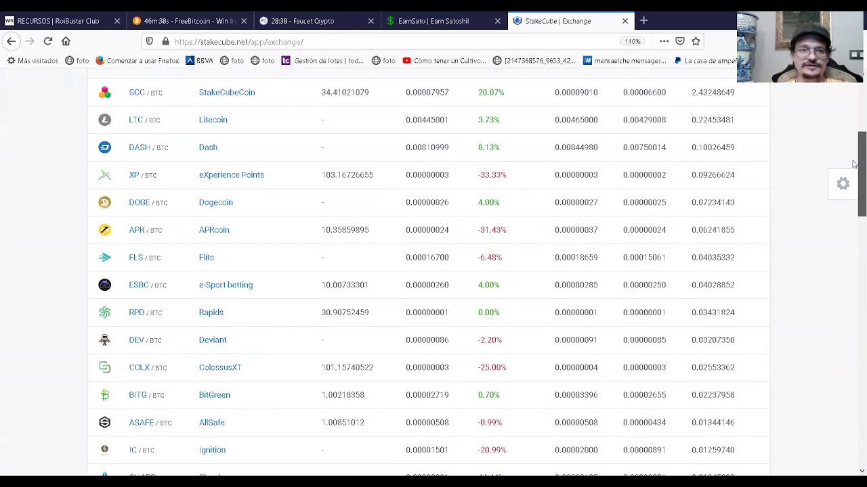Switch to the Faucet Crypto tab

(x=316, y=21)
